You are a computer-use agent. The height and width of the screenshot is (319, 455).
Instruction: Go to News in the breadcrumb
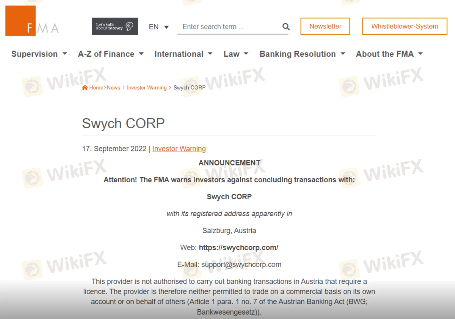[113, 88]
